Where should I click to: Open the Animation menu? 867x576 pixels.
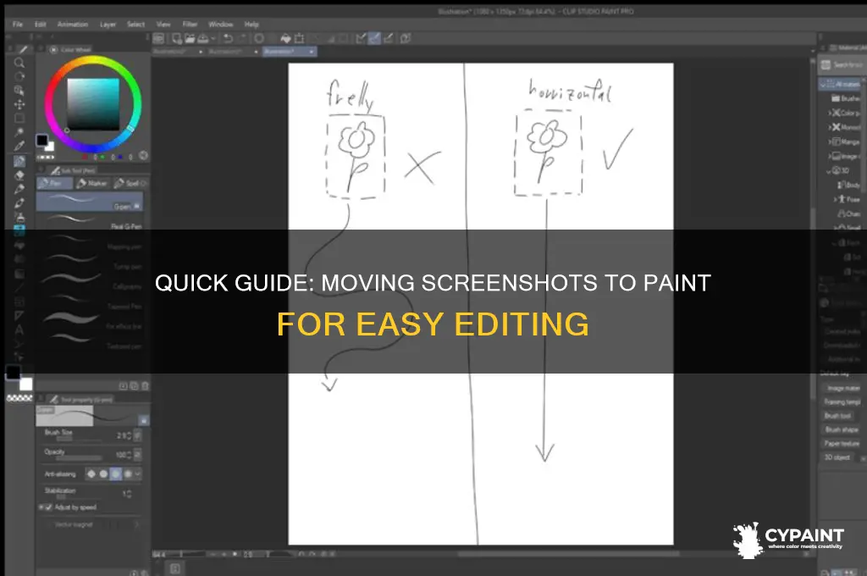pos(73,25)
